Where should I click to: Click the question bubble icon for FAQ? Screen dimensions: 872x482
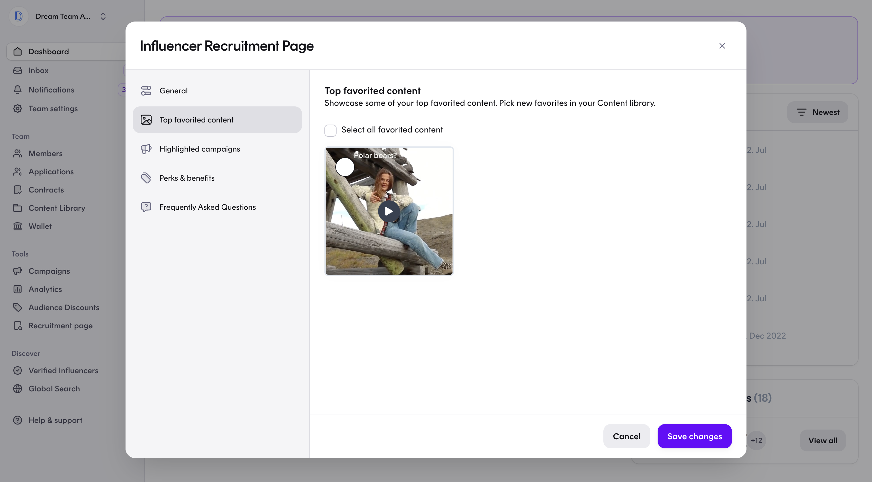146,207
